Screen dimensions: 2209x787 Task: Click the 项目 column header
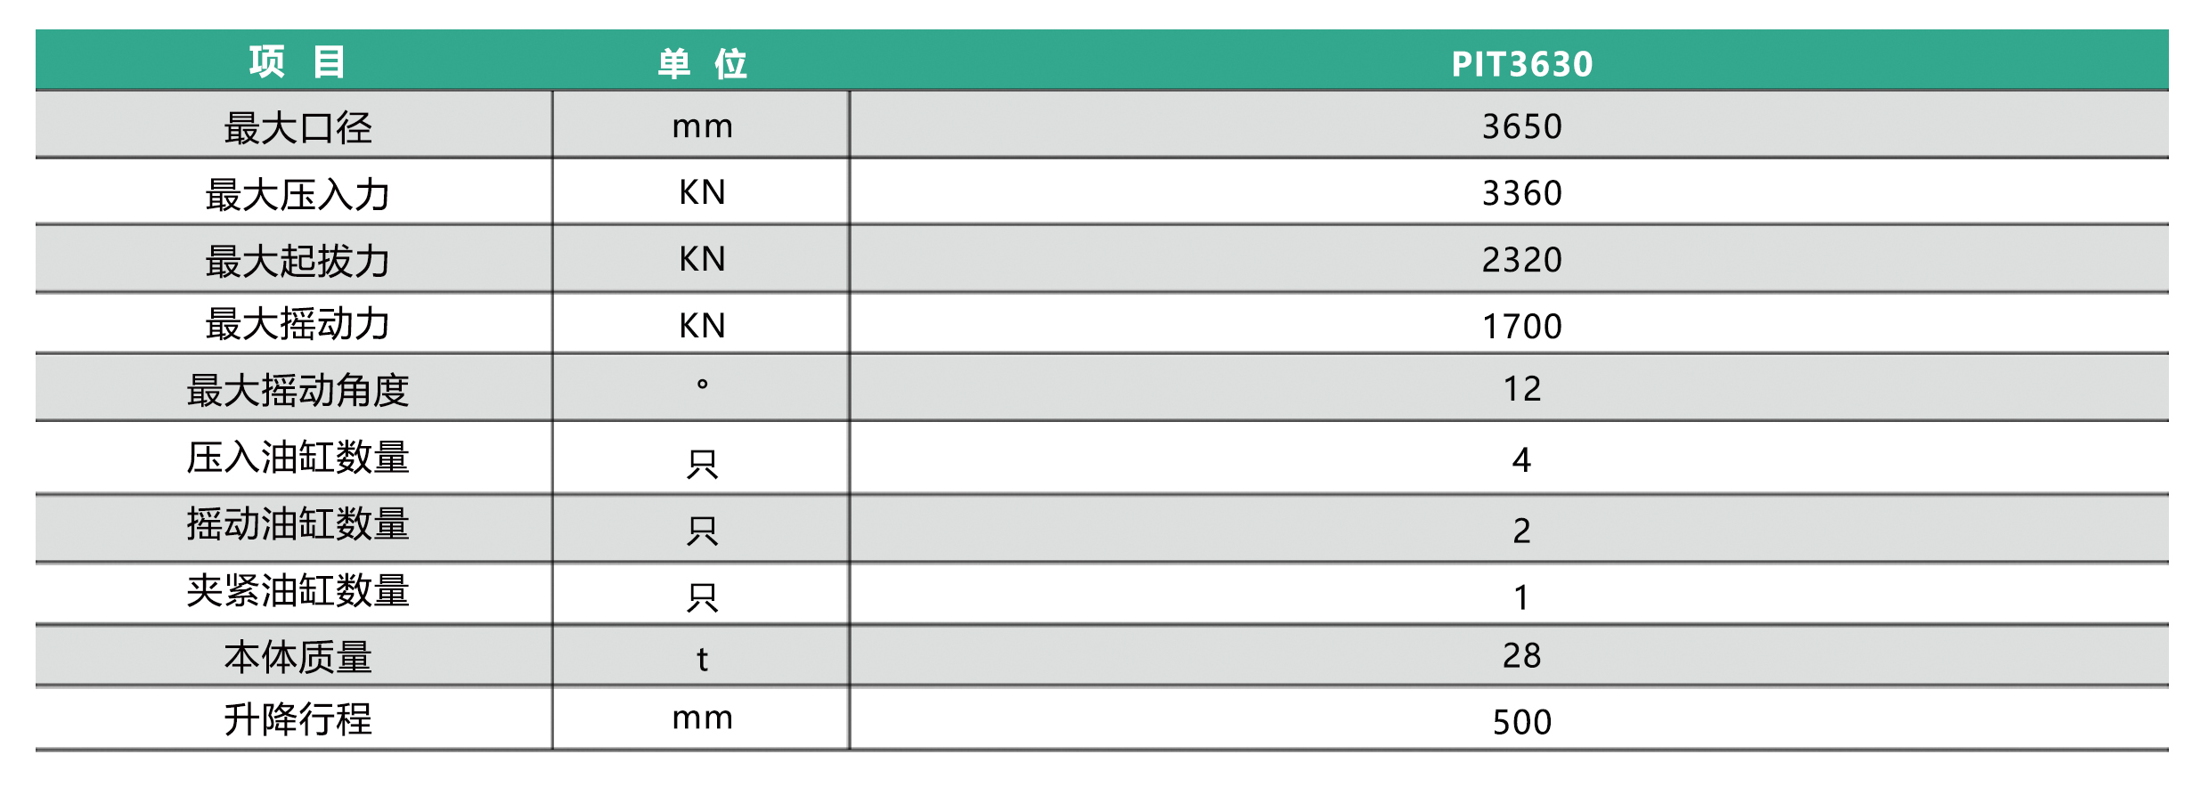(x=297, y=62)
